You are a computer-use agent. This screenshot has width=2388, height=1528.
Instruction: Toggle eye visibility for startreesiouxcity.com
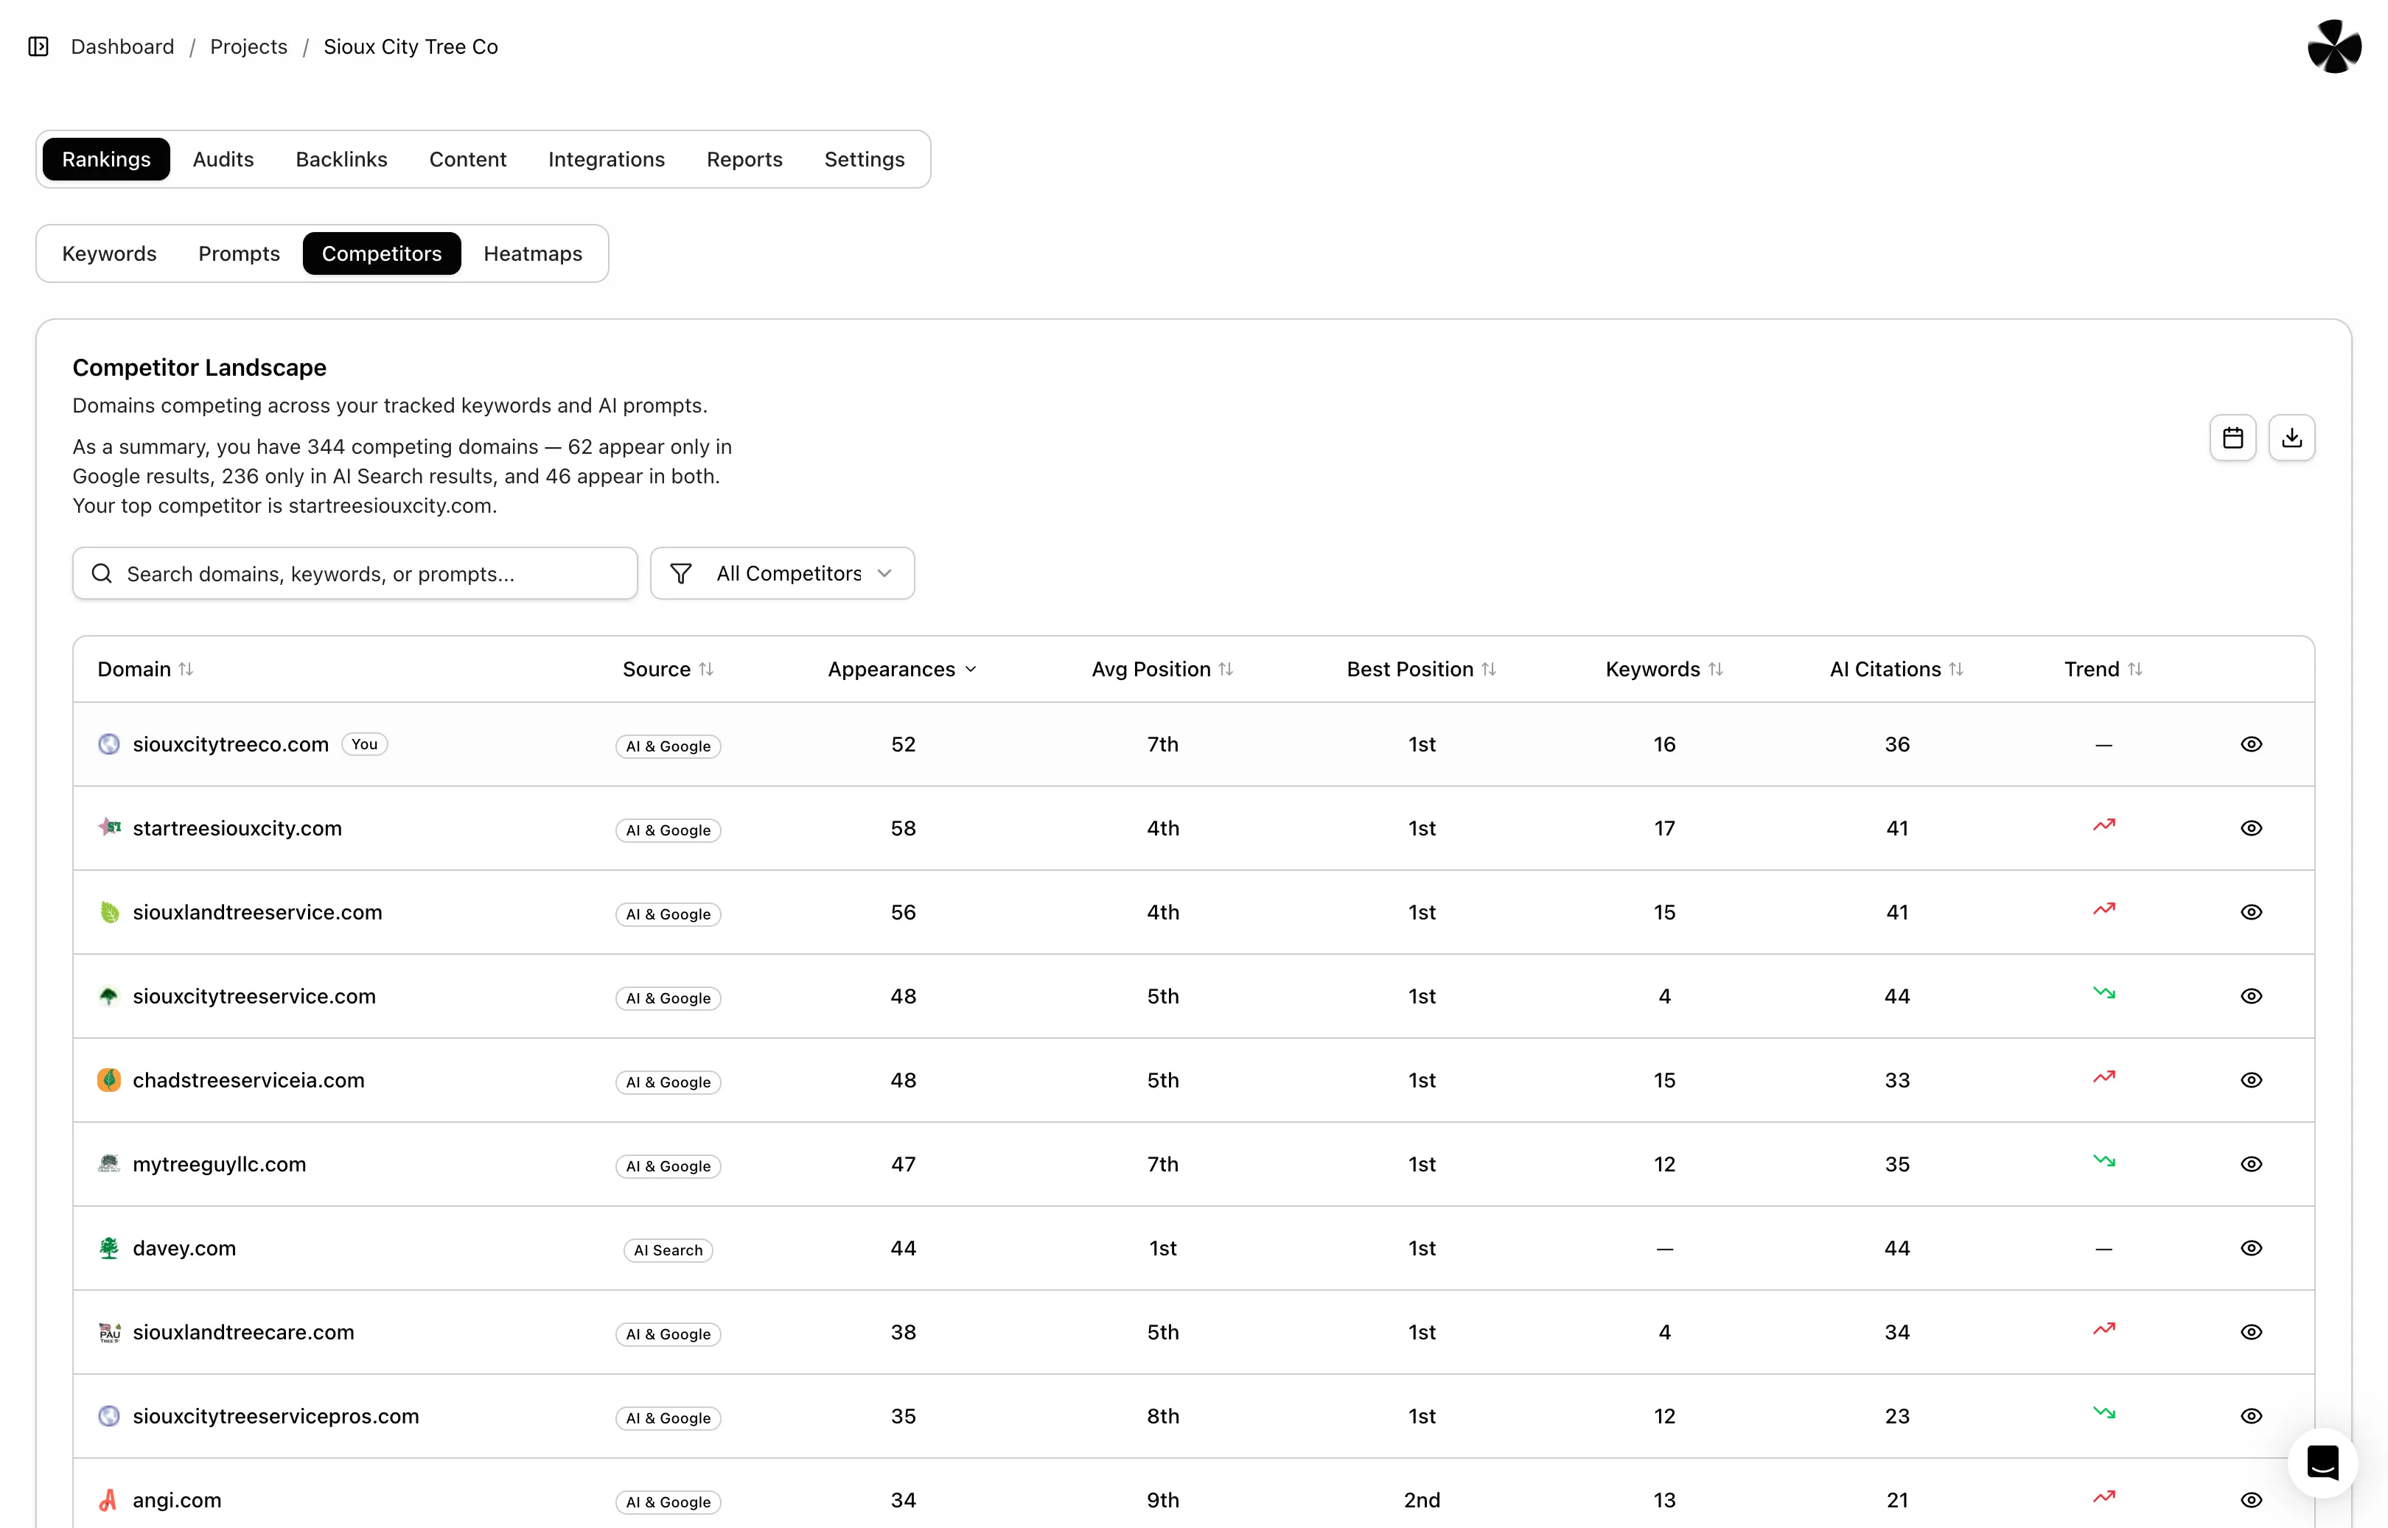coord(2250,827)
